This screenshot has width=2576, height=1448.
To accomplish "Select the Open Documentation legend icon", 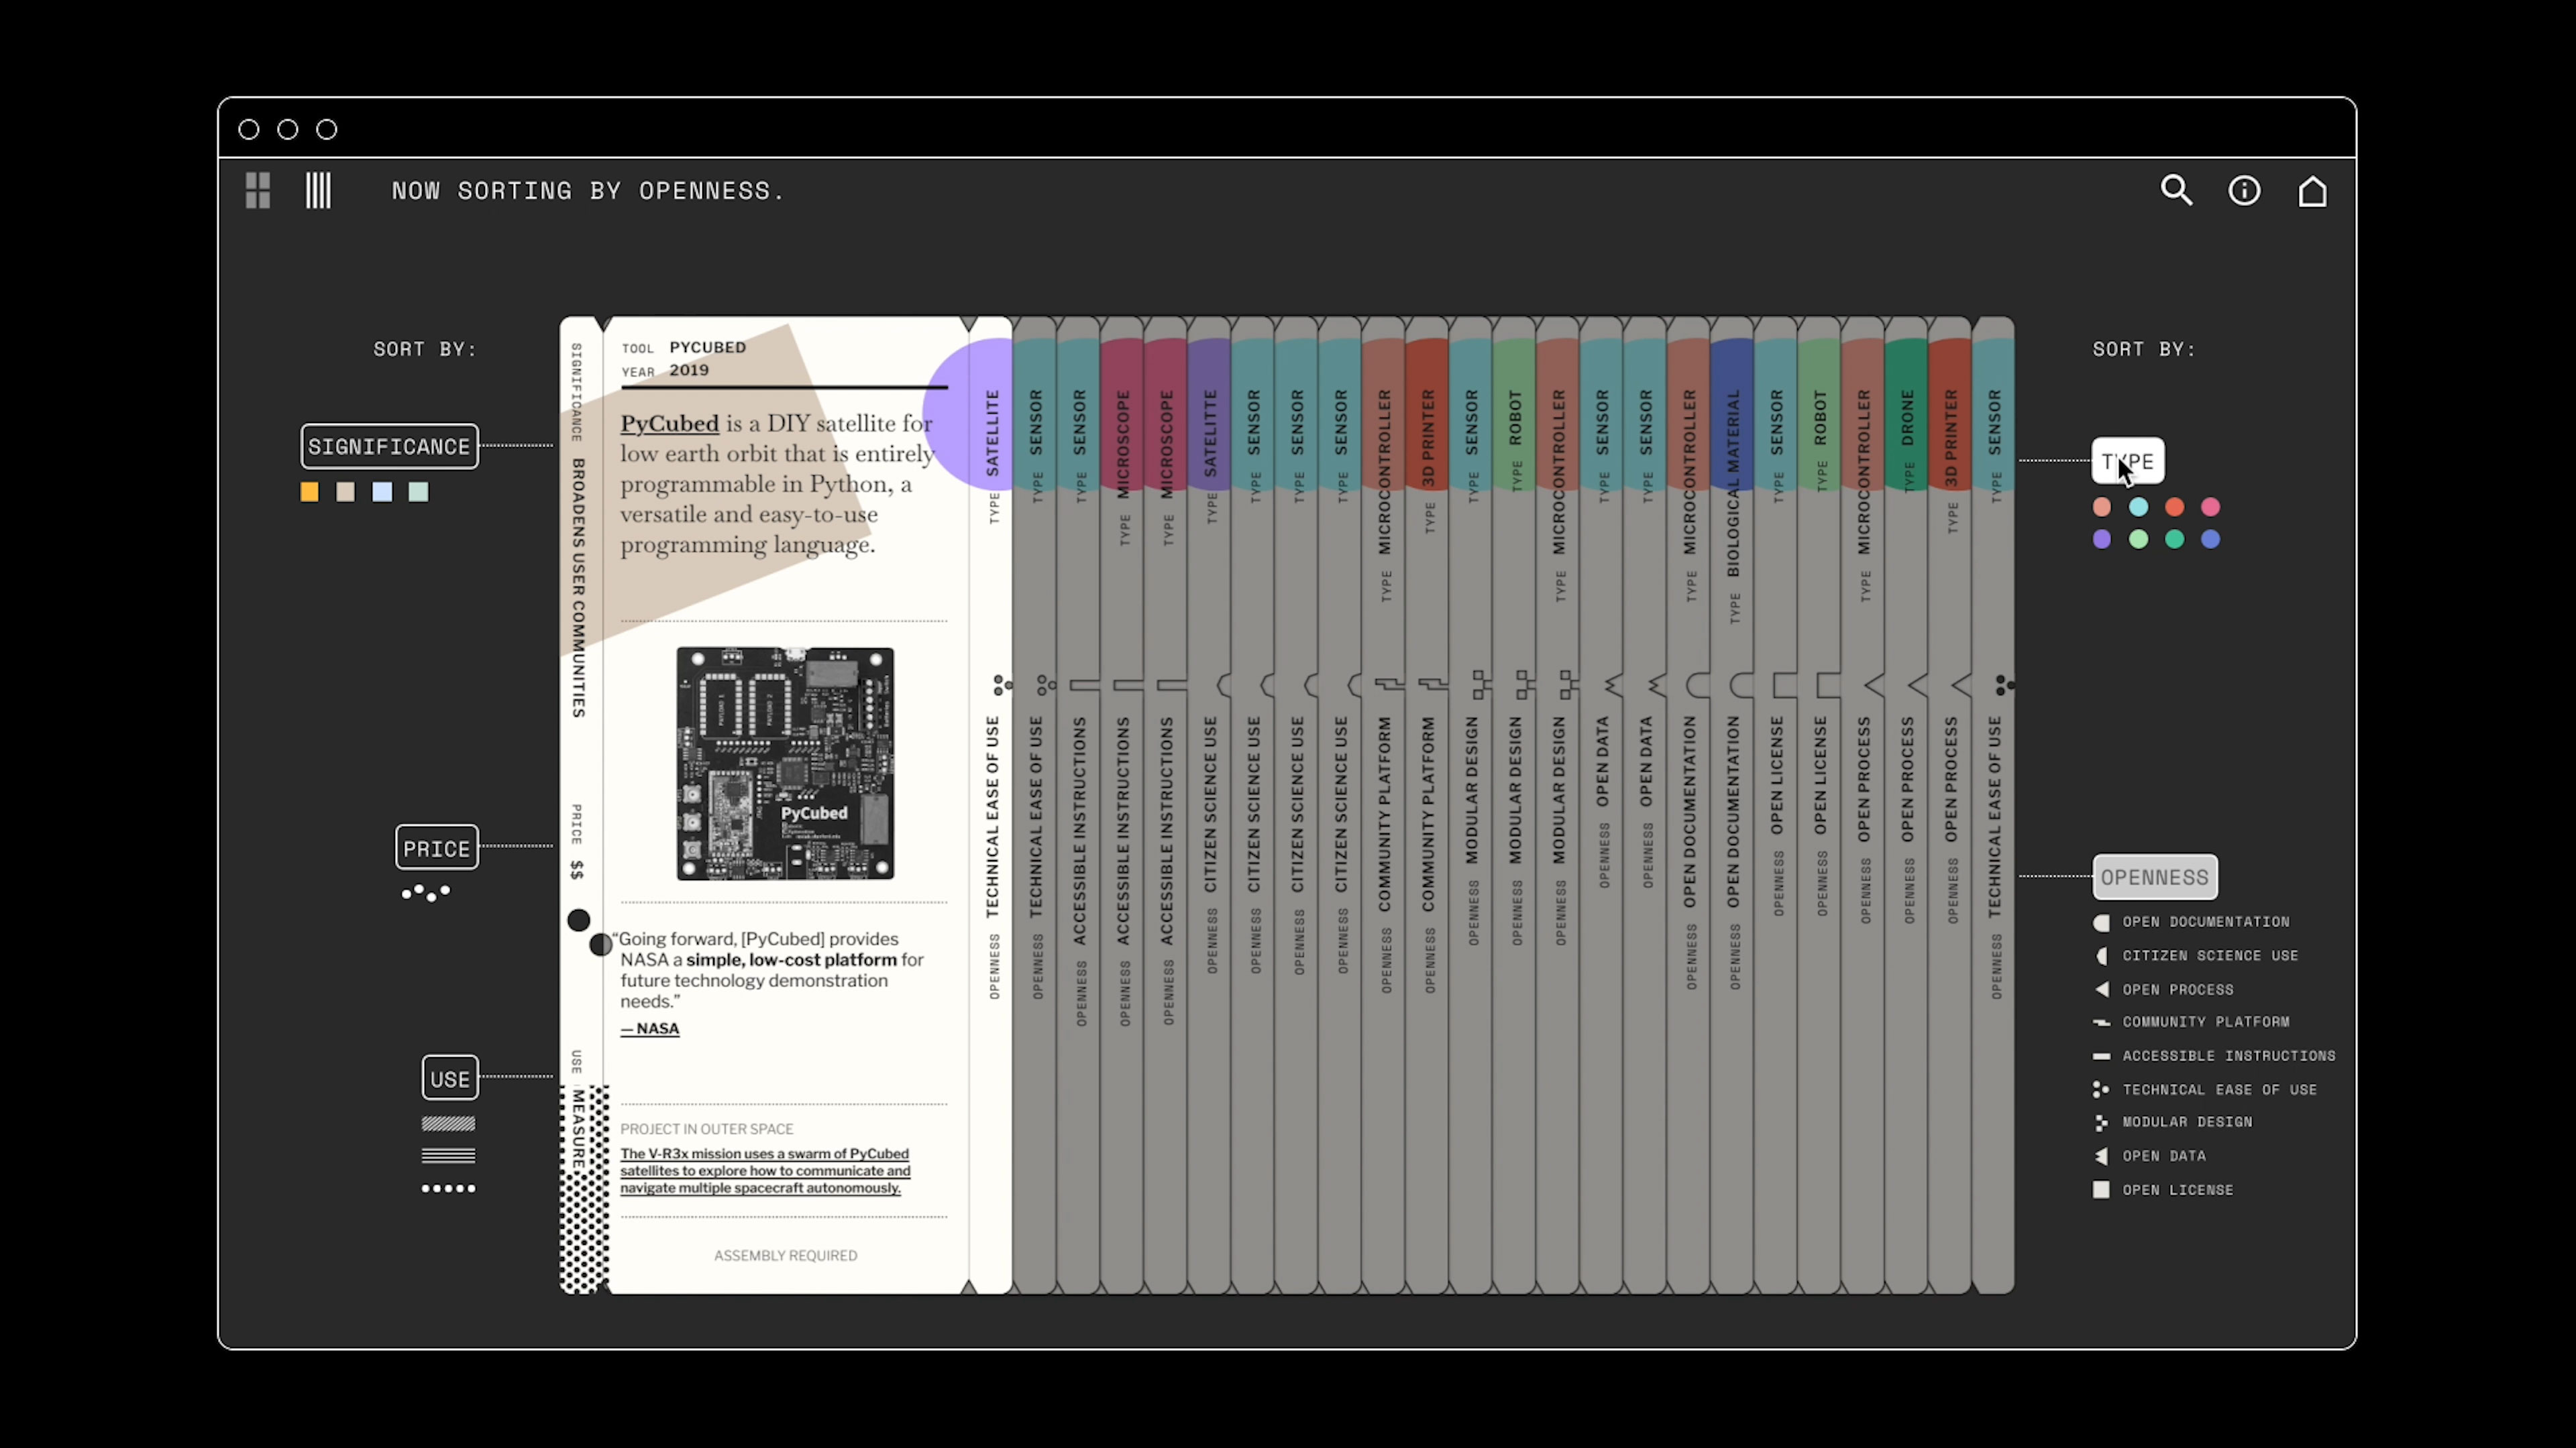I will pos(2102,922).
